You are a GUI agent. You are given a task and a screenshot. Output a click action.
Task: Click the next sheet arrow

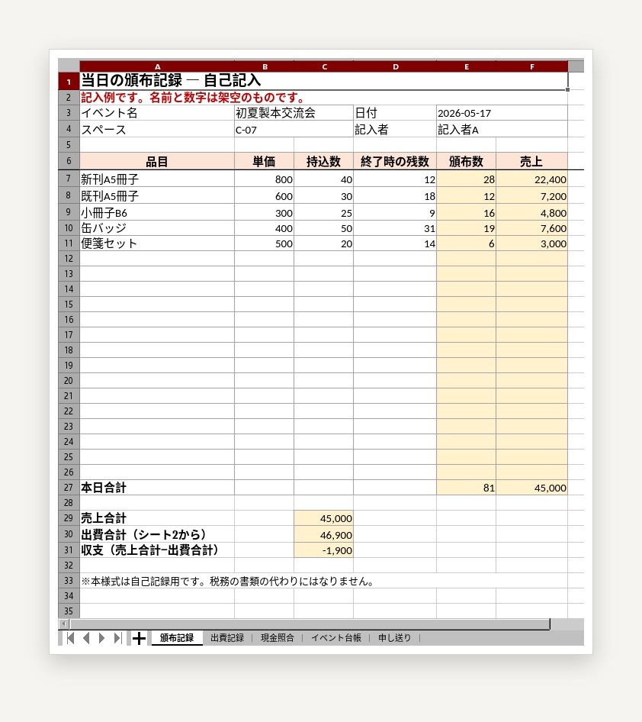(x=101, y=638)
